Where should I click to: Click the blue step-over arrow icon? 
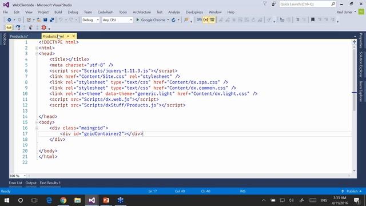pos(18,27)
